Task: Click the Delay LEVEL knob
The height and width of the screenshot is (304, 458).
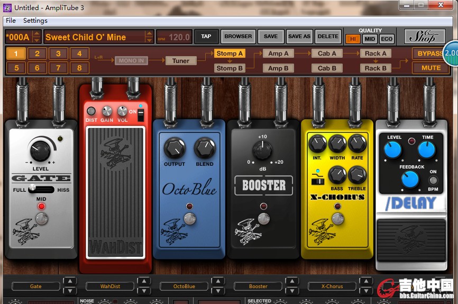Action: tap(393, 150)
